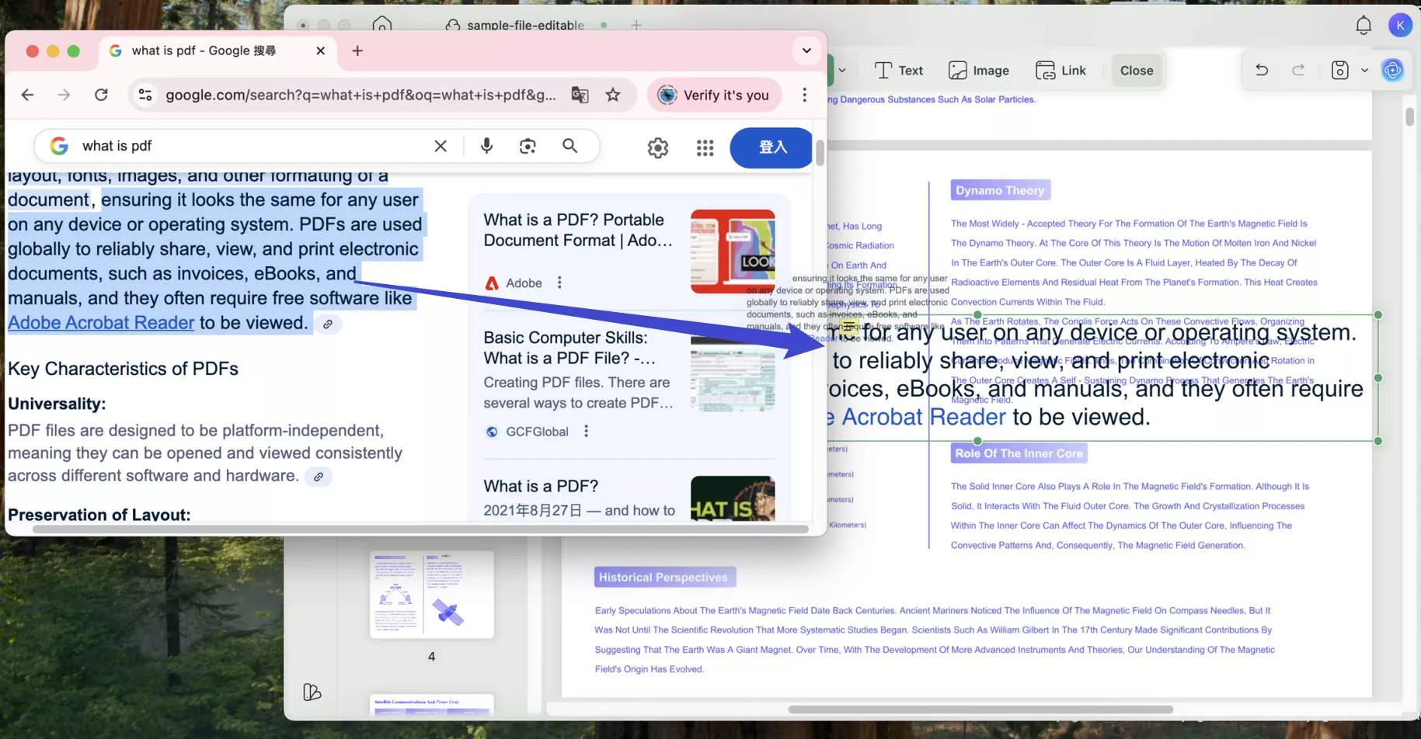Open Chrome three-dot menu
Screen dimensions: 1421x739
click(x=804, y=95)
